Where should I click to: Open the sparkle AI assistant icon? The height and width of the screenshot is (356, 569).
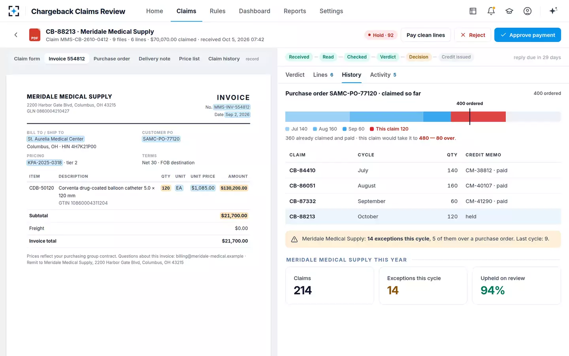point(553,11)
